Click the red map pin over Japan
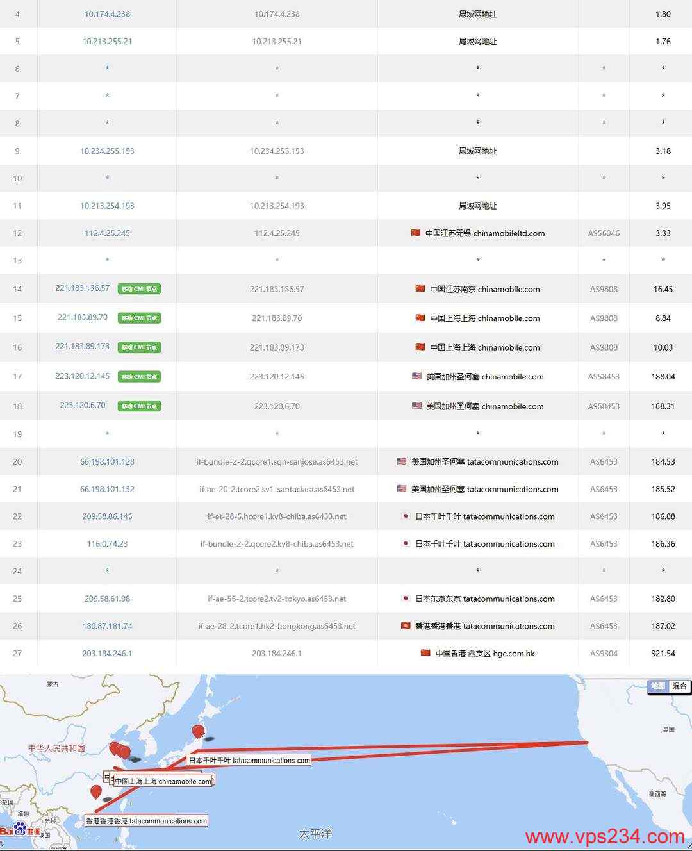 (x=198, y=732)
